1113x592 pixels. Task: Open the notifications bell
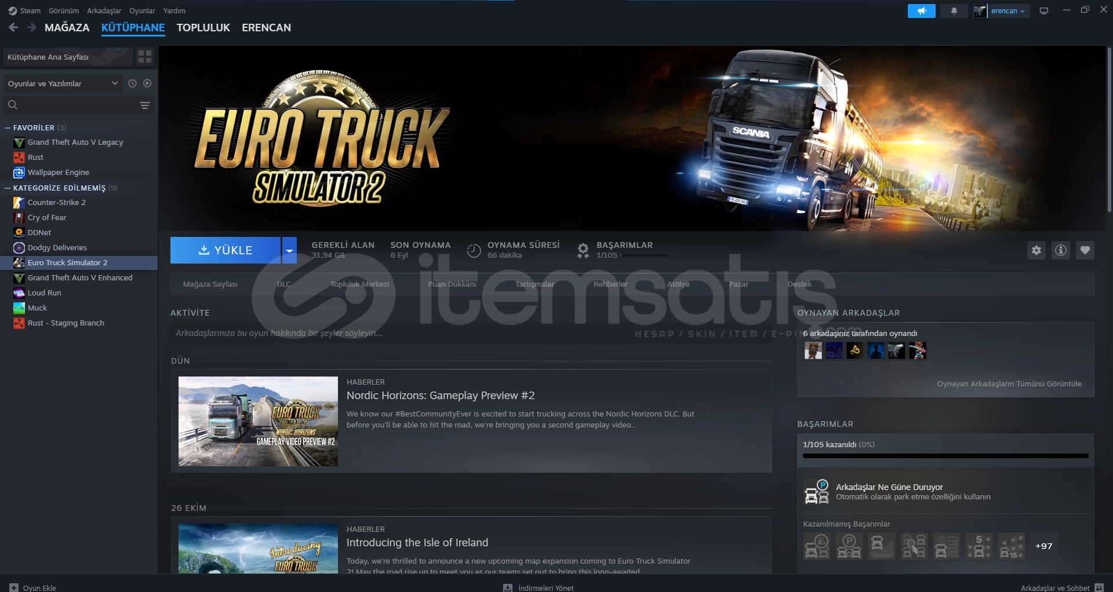954,11
